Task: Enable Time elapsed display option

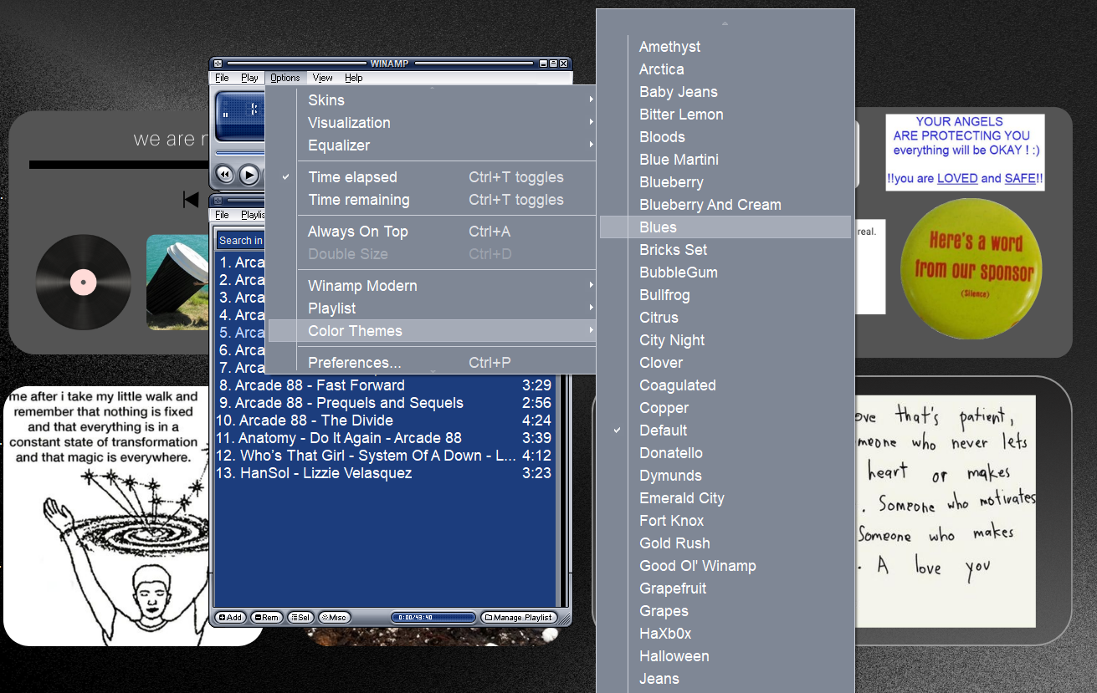Action: tap(432, 177)
